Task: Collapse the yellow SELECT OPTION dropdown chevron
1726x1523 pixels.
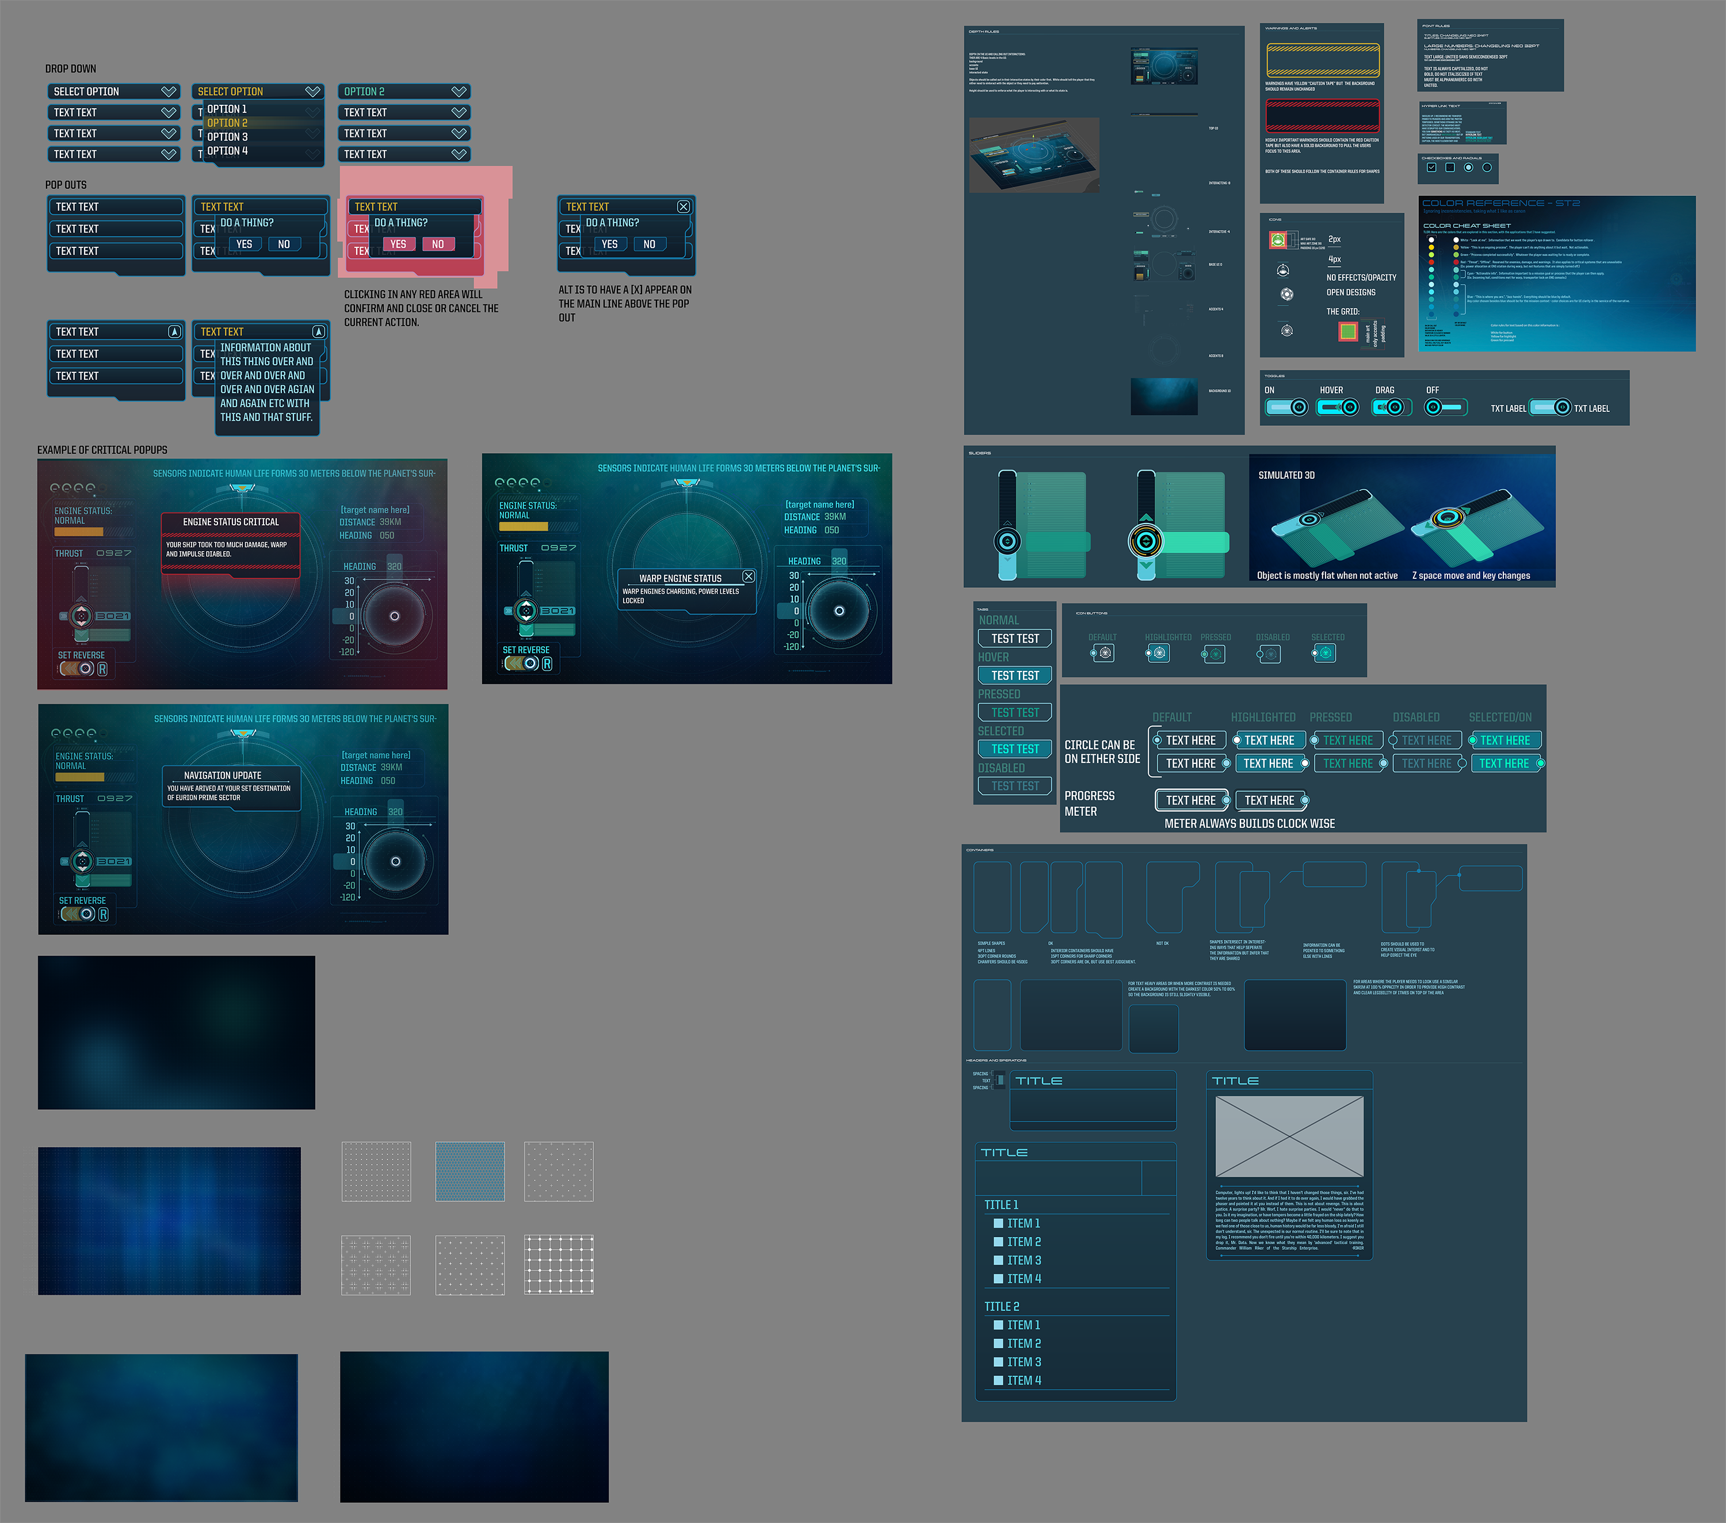Action: click(312, 91)
